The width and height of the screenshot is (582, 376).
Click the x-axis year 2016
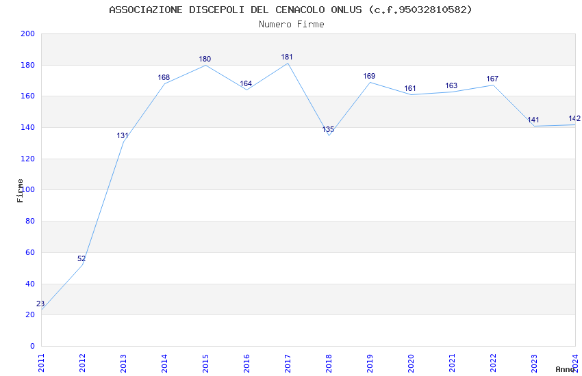pos(246,363)
